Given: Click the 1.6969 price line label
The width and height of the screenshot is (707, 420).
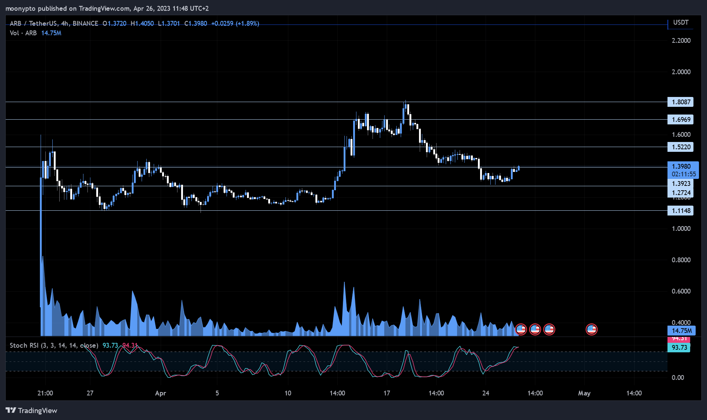Looking at the screenshot, I should tap(681, 120).
